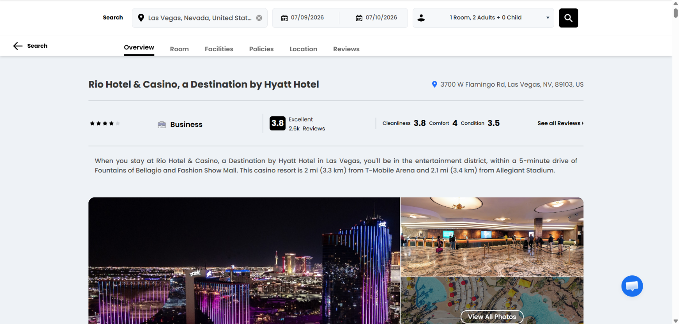Click the back arrow next to Search
Screen dimensions: 679x324
[18, 46]
